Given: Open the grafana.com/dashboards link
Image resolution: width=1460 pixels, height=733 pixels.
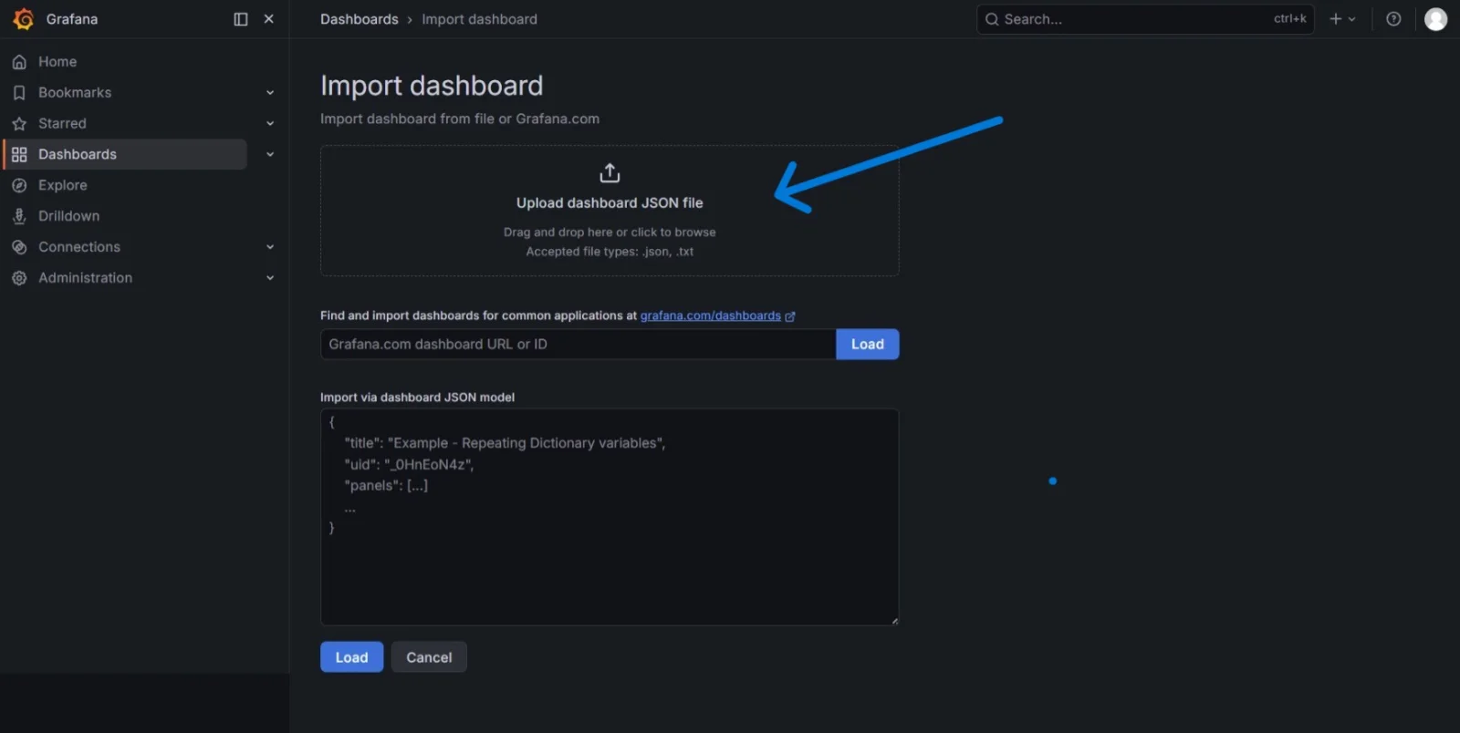Looking at the screenshot, I should pyautogui.click(x=710, y=315).
